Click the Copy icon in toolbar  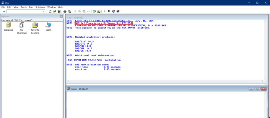click(79, 11)
